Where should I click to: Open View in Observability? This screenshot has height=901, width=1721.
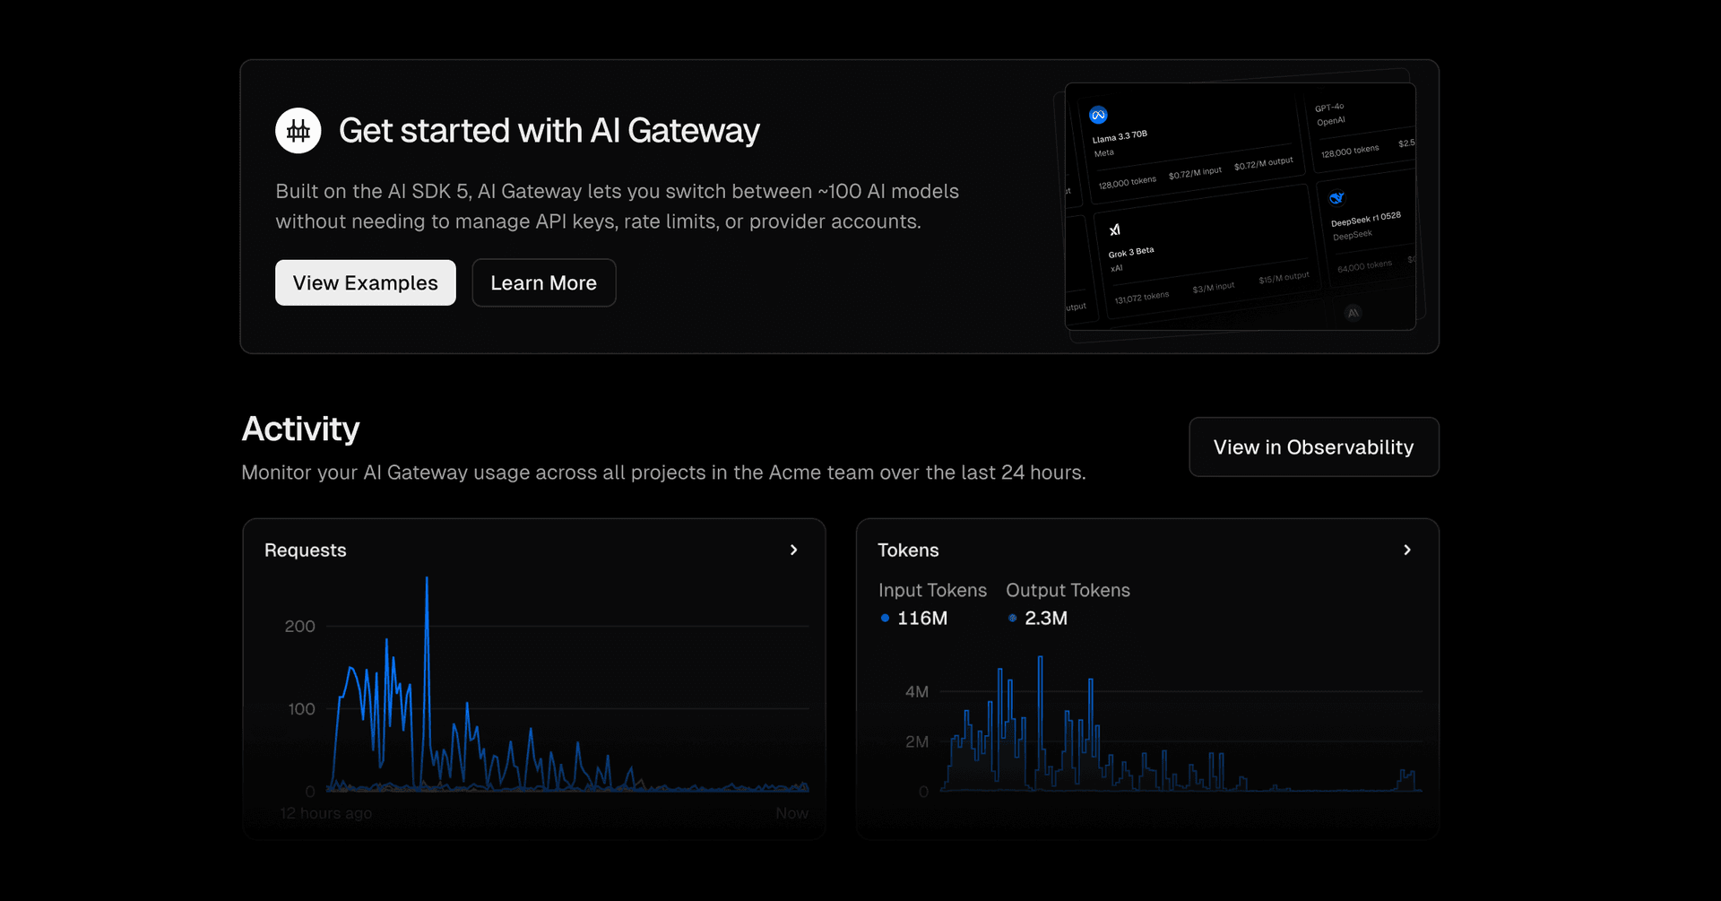point(1313,447)
